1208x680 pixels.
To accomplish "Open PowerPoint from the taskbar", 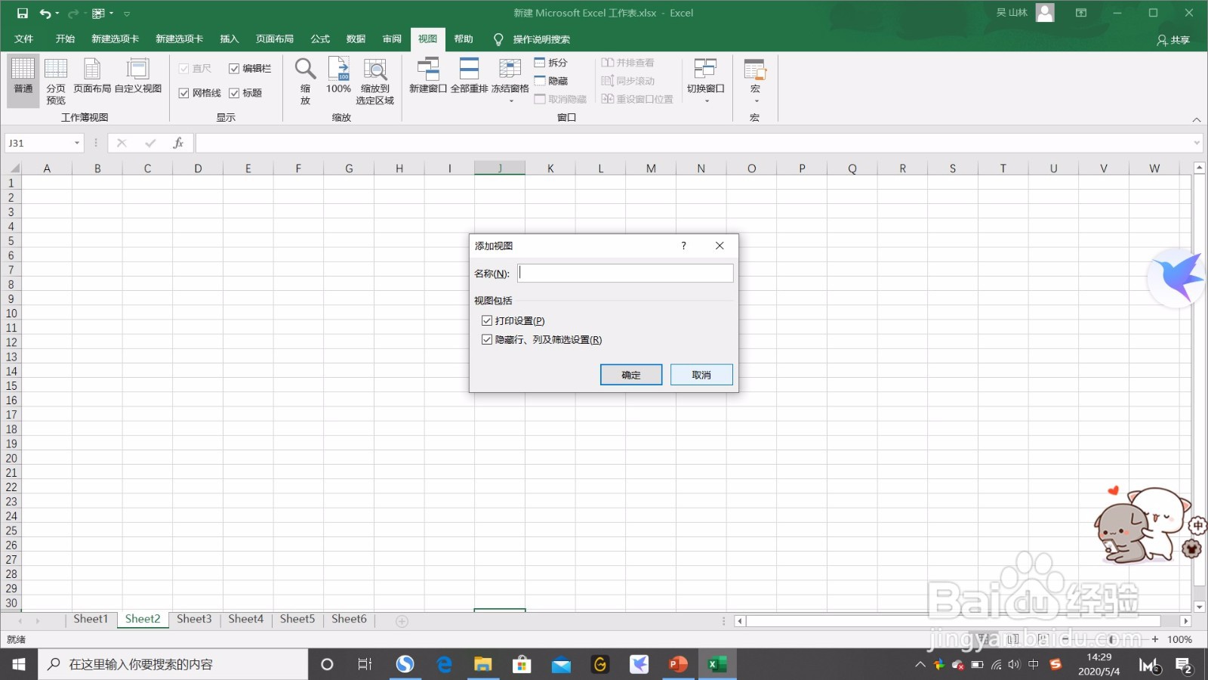I will click(678, 664).
